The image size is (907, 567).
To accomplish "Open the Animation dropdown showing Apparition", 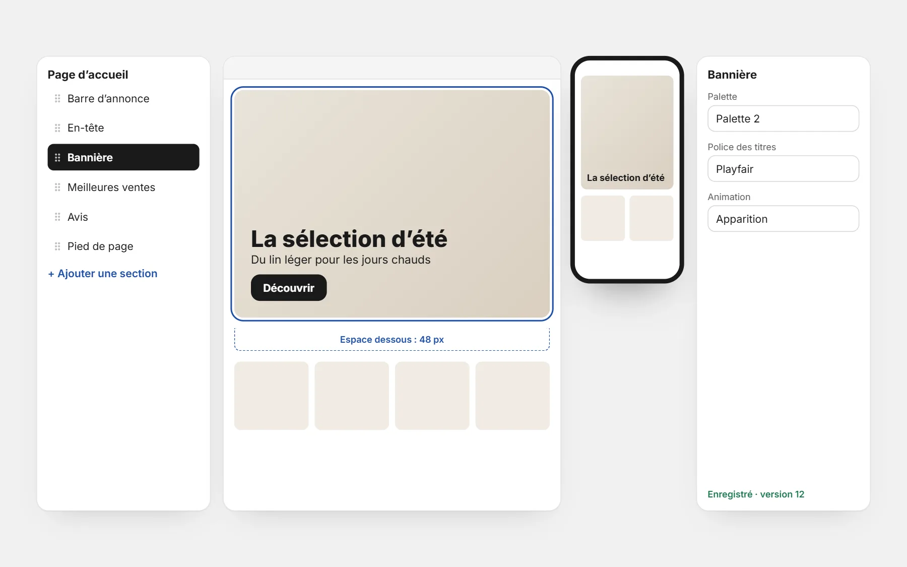I will tap(783, 219).
